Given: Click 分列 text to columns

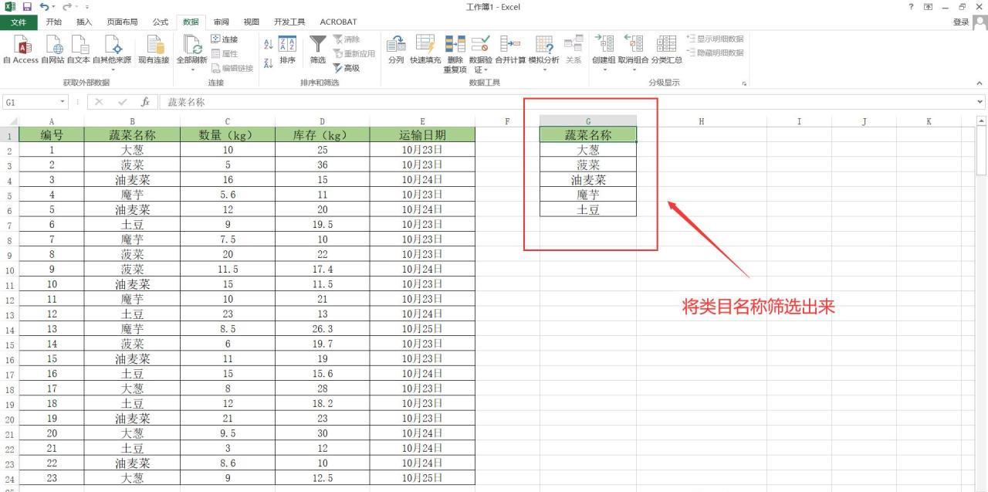Looking at the screenshot, I should [x=395, y=49].
